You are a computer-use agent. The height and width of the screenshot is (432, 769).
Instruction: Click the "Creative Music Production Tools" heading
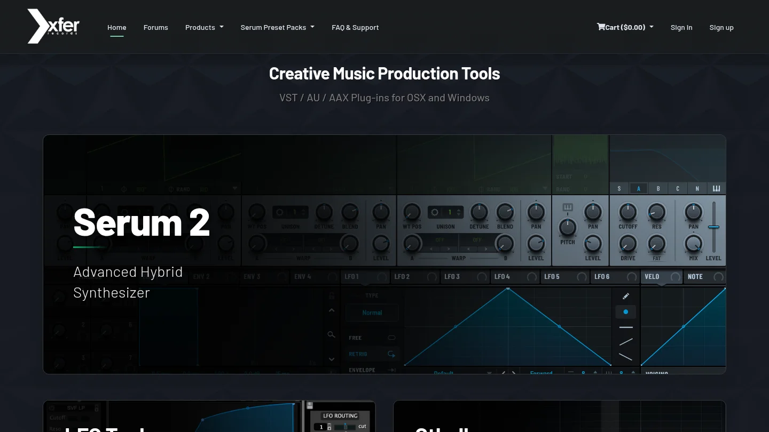(384, 74)
